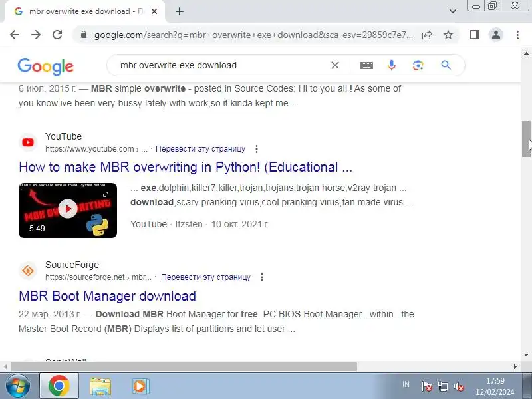Submit search with magnifier button
Viewport: 532px width, 399px height.
(446, 65)
